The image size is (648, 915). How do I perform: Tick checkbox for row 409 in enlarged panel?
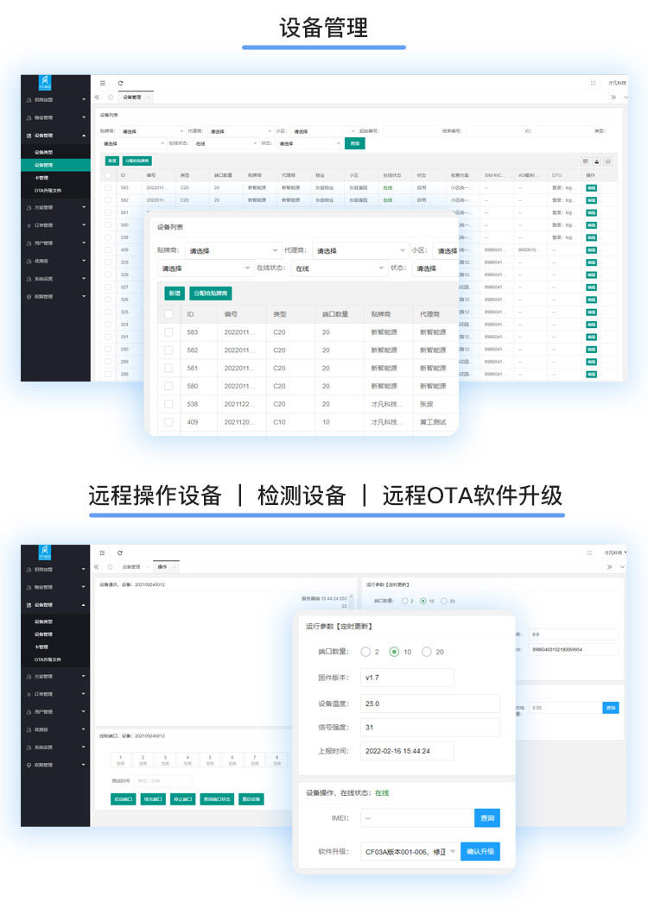(x=168, y=422)
